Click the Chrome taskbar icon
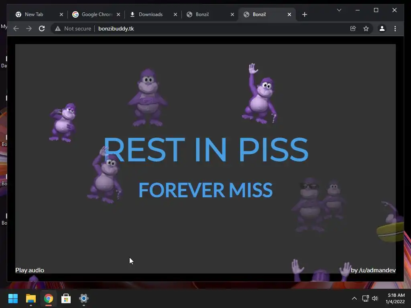Image resolution: width=411 pixels, height=308 pixels. pos(48,298)
